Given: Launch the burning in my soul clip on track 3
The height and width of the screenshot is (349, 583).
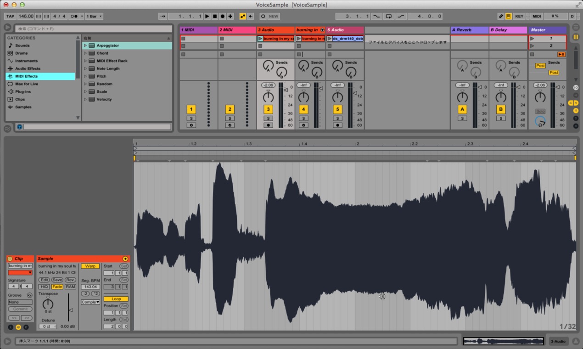Looking at the screenshot, I should [x=260, y=39].
